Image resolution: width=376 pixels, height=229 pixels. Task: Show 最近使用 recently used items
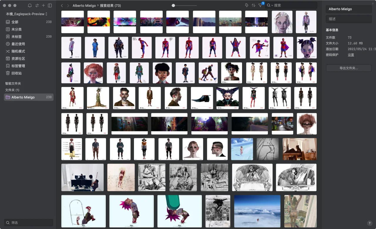[x=29, y=44]
